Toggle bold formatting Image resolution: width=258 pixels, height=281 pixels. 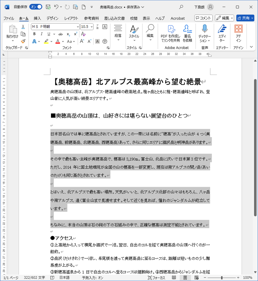tap(35, 34)
